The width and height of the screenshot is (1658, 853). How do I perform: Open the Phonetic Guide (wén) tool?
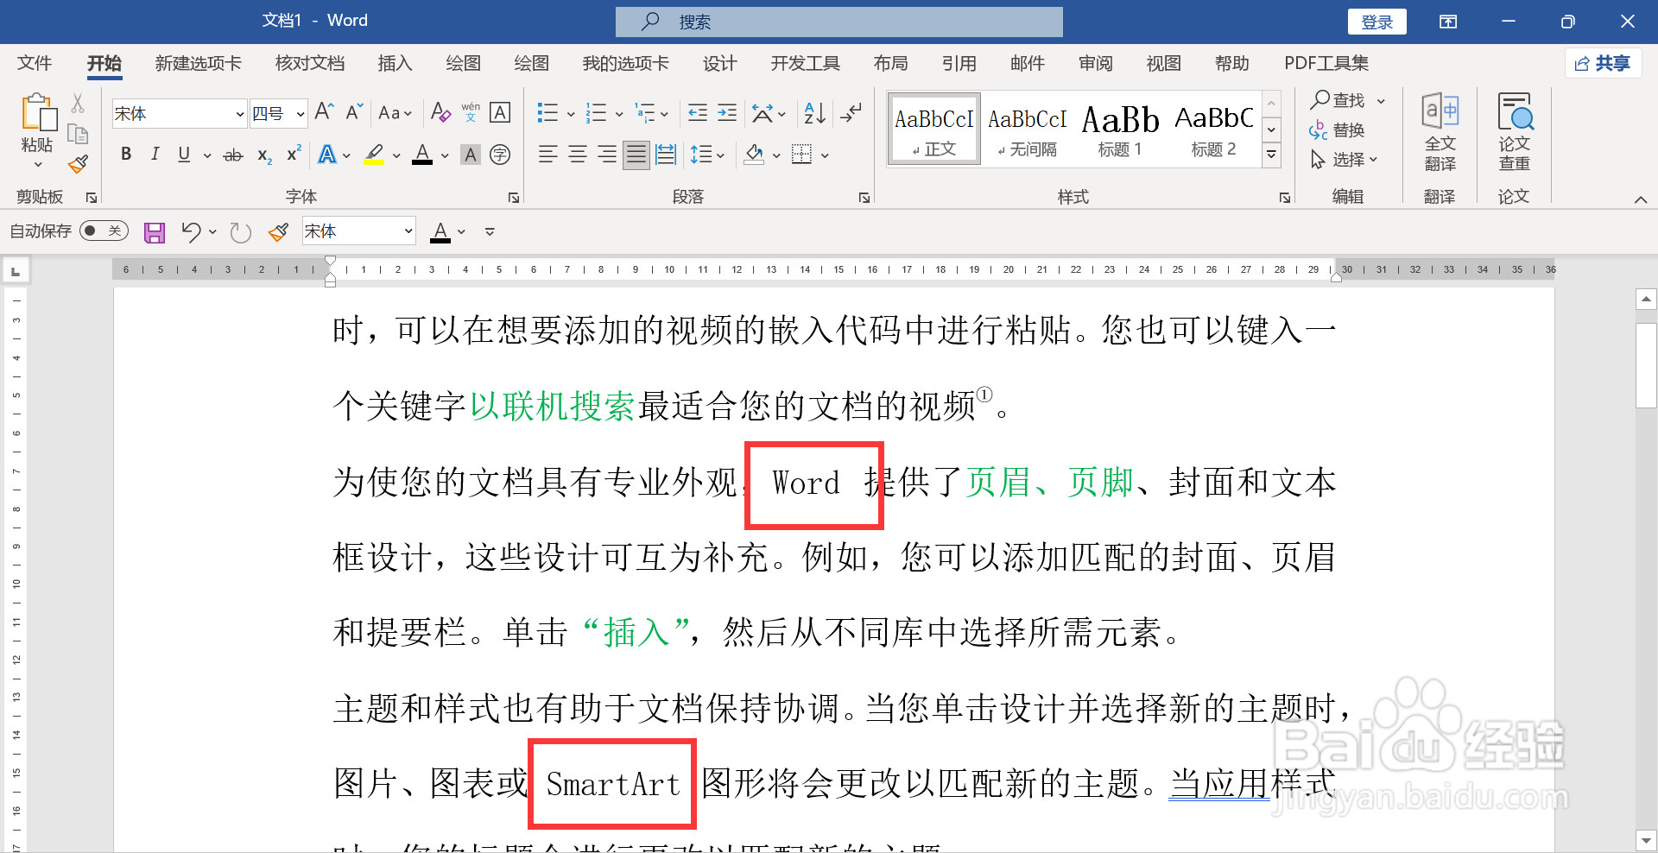(471, 112)
